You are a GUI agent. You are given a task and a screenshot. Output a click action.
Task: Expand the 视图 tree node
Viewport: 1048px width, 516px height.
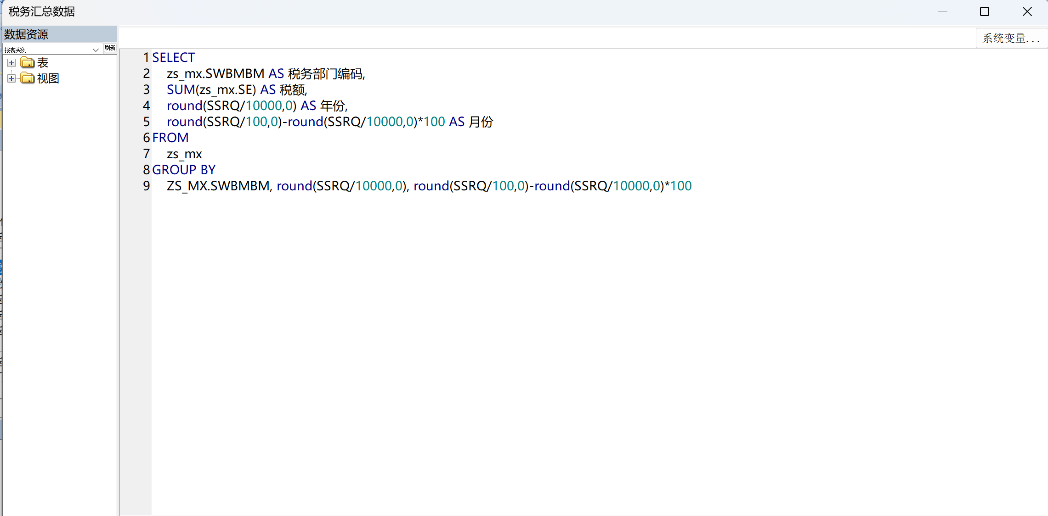[x=11, y=78]
